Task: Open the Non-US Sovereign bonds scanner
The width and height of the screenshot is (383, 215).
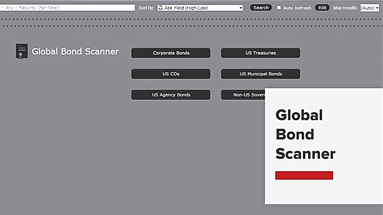Action: tap(243, 95)
